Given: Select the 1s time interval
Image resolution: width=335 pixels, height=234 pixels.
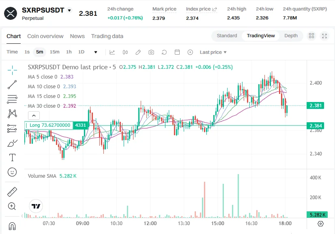Looking at the screenshot, I should coord(27,52).
